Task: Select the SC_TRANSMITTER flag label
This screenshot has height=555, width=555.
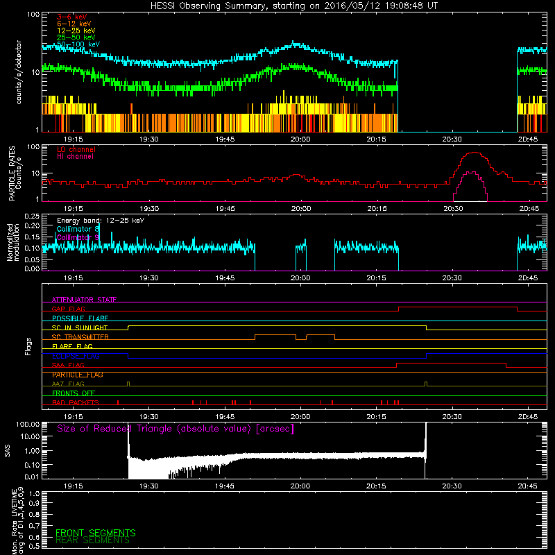Action: [x=80, y=337]
